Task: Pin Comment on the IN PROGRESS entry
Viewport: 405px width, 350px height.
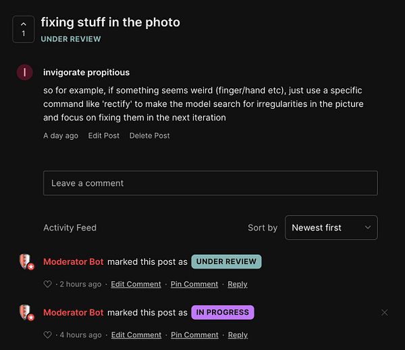Action: tap(194, 335)
